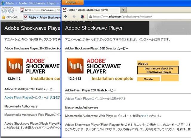Screen dimensions: 191x138
Task: Go forward in Firefox
Action: point(74,17)
